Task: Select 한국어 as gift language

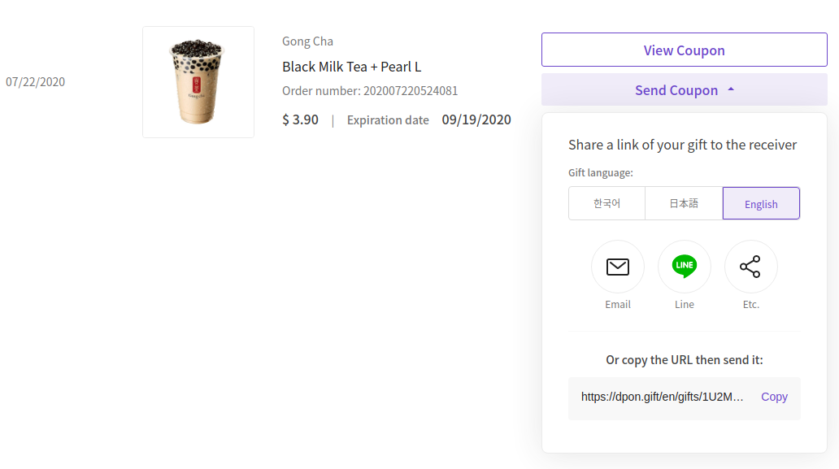Action: [606, 203]
